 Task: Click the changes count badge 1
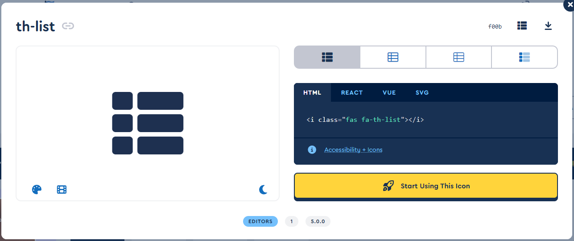point(292,221)
